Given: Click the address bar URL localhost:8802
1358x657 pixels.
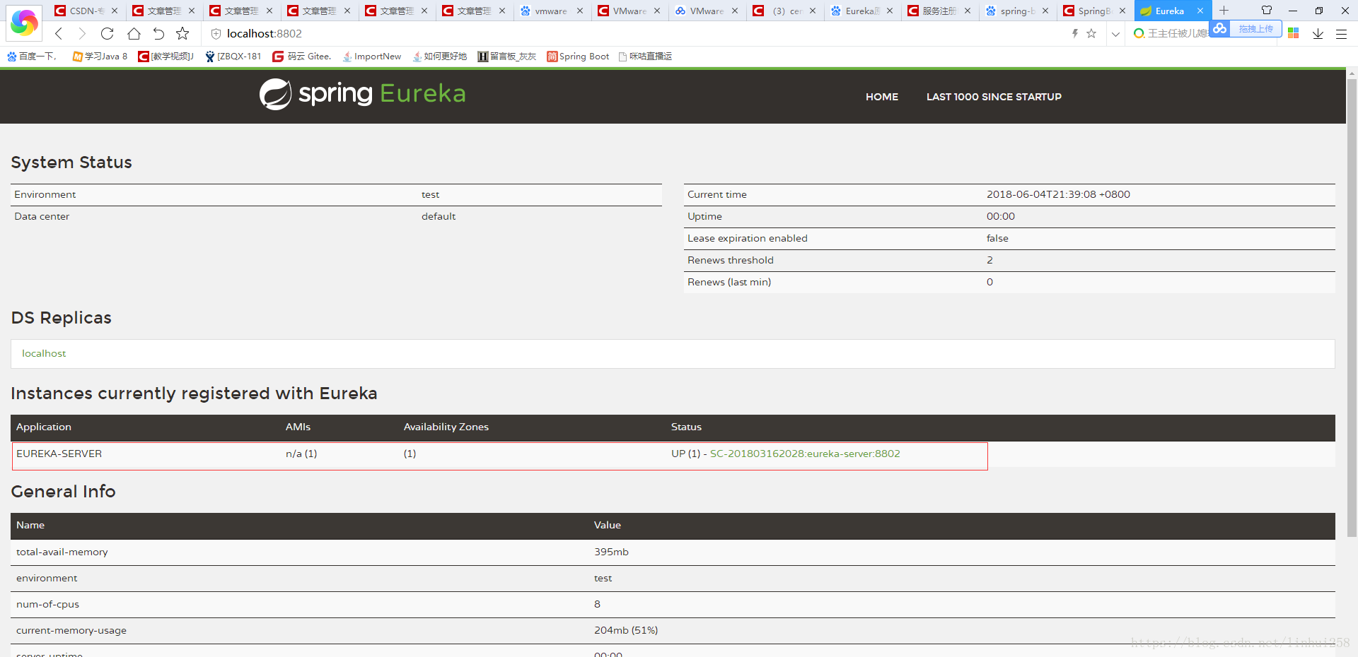Looking at the screenshot, I should pyautogui.click(x=265, y=33).
